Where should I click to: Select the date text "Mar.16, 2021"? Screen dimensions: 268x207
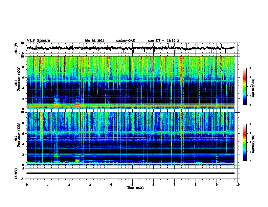[94, 41]
